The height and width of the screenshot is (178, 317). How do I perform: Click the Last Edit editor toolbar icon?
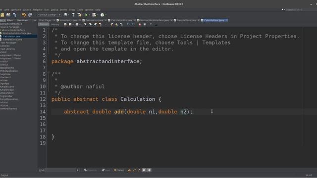(x=65, y=24)
